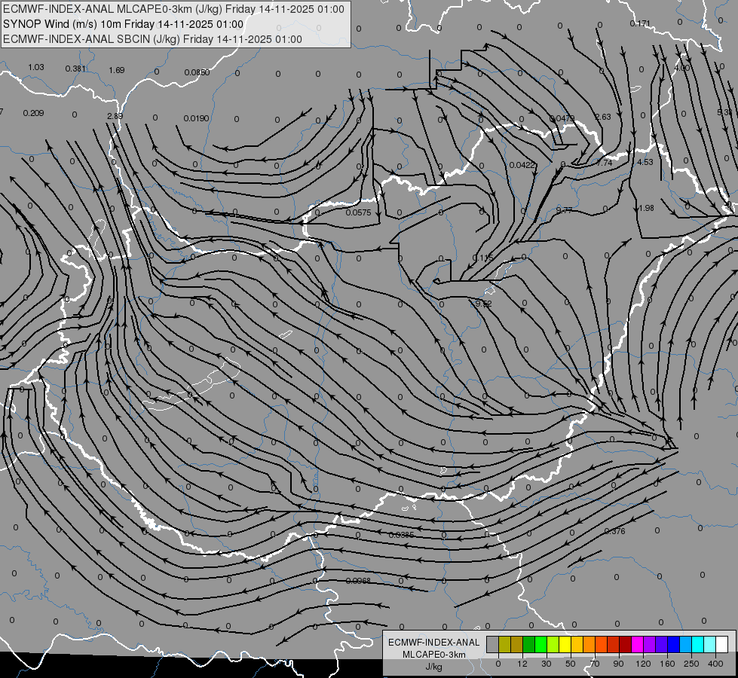Click the dark green legend swatch
The height and width of the screenshot is (678, 738).
(529, 644)
